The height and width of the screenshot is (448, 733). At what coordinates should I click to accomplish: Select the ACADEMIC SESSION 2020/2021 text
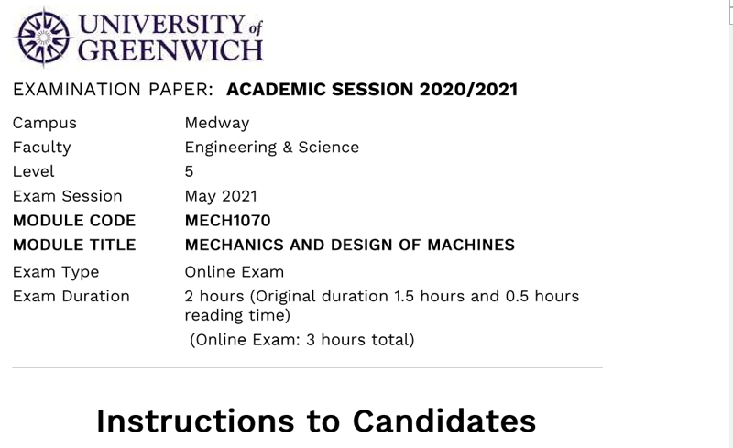coord(371,90)
